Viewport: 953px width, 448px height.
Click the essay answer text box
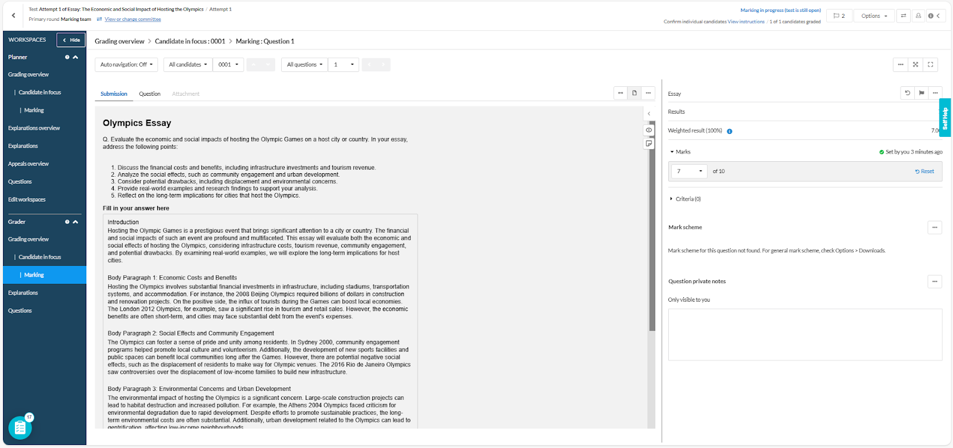260,321
